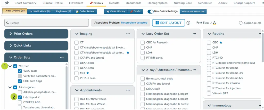The image size is (264, 110).
Task: Click star icon beside Routine CBC
Action: pos(221,42)
